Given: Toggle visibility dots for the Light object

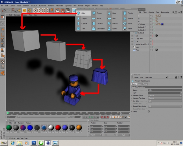Looking at the screenshot, I should (x=153, y=47).
